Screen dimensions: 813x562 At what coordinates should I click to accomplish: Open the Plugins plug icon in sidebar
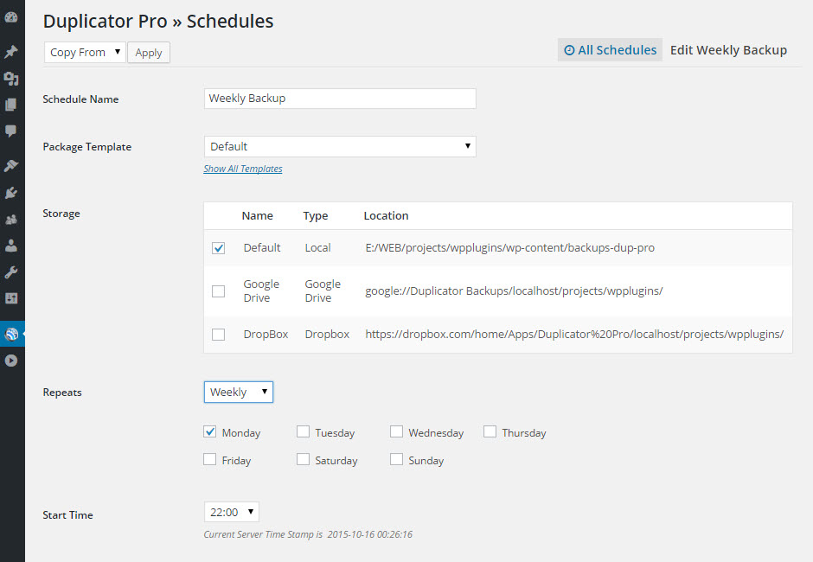[11, 193]
